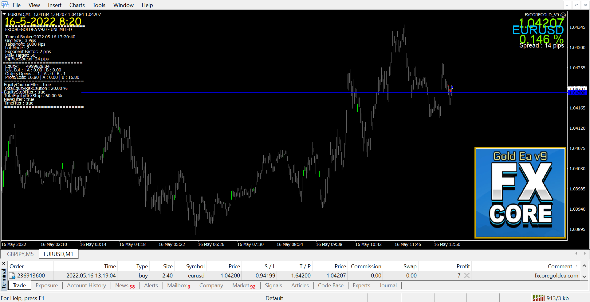590x302 pixels.
Task: Switch to the Experts tab
Action: pos(361,285)
